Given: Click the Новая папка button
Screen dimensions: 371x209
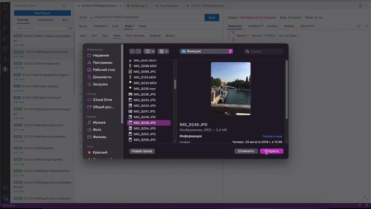Looking at the screenshot, I should click(x=141, y=151).
